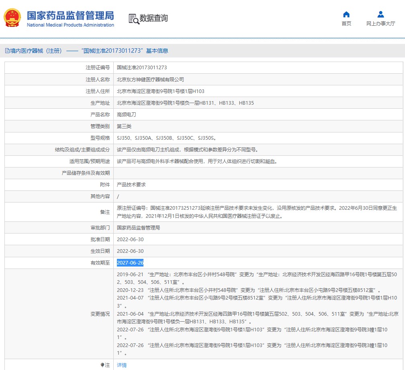Click the 境内医疗器械（注册）section header text
The width and height of the screenshot is (405, 370).
point(36,51)
